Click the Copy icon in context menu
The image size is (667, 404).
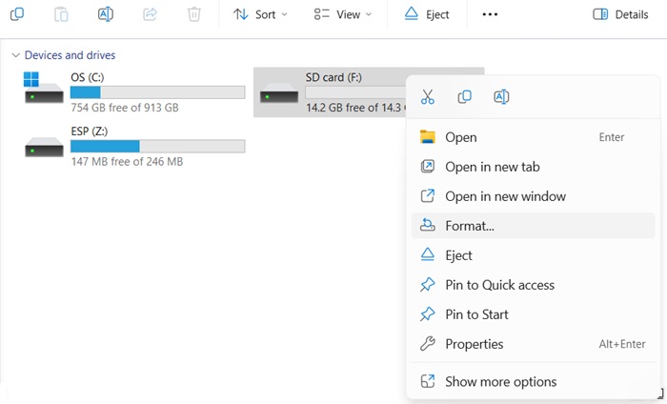pos(465,97)
